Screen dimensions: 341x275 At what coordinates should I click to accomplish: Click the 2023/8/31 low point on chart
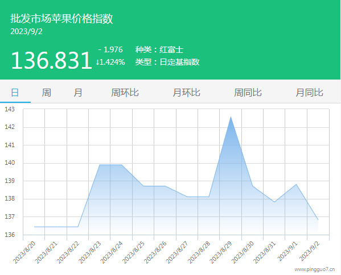tap(274, 202)
